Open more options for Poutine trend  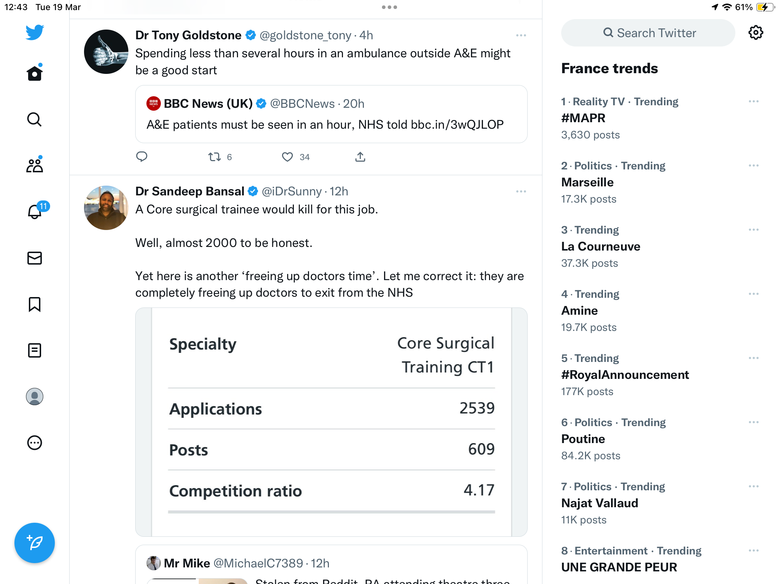(x=754, y=422)
